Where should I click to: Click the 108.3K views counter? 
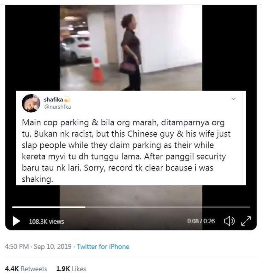click(x=46, y=221)
